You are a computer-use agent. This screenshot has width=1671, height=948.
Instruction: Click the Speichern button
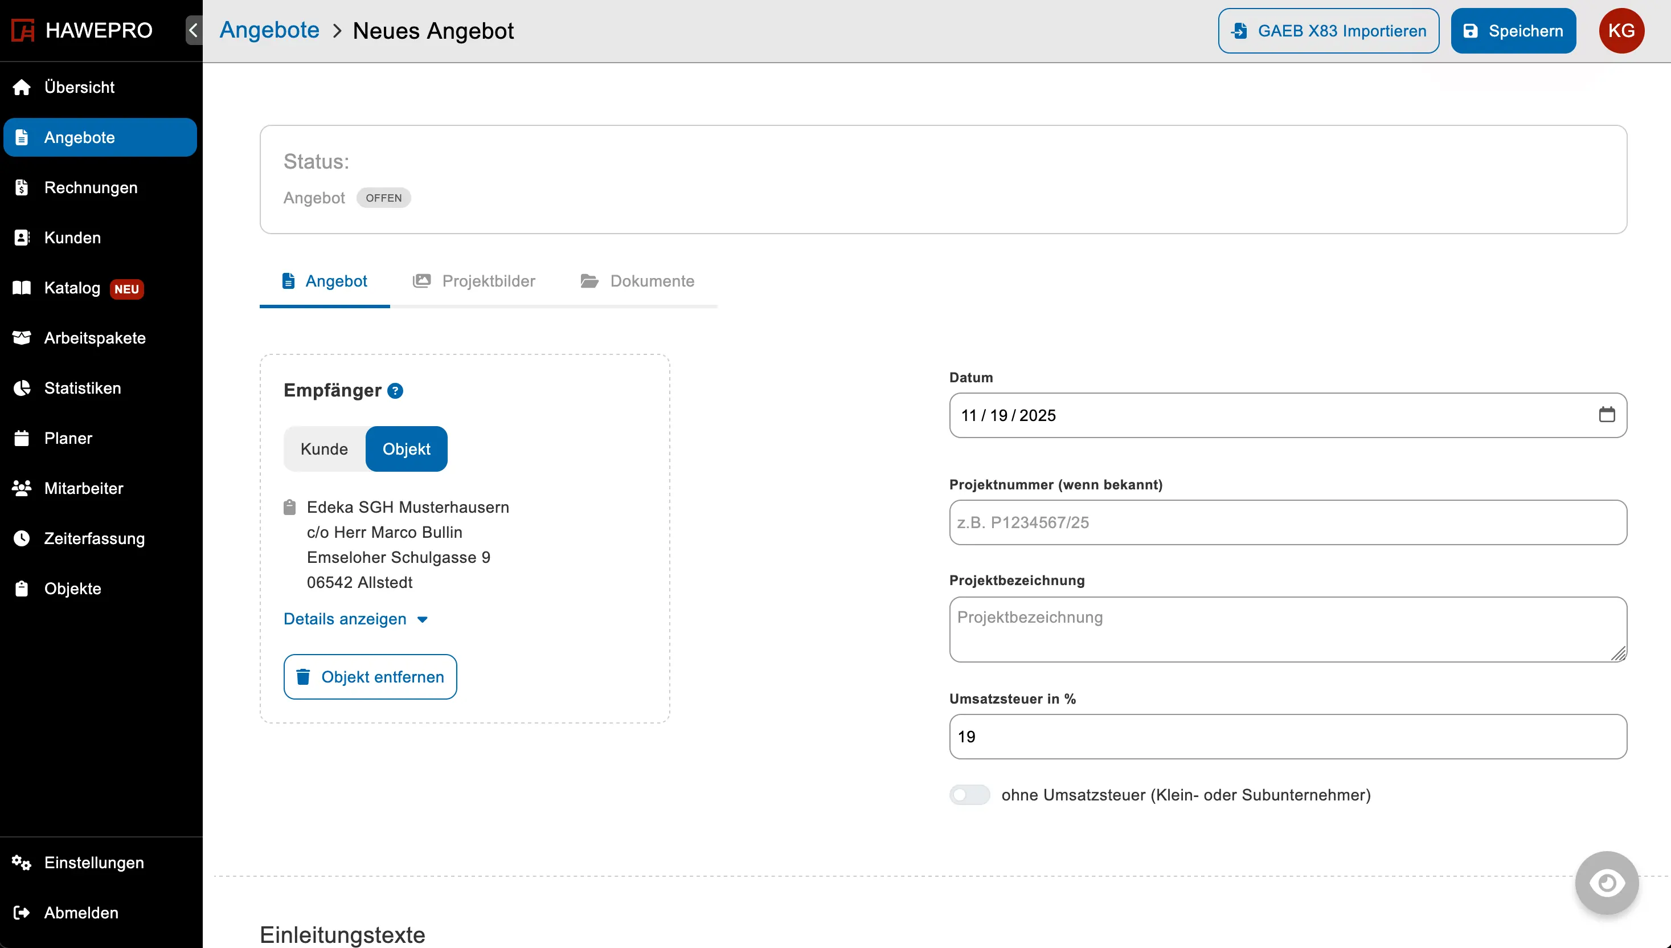click(x=1513, y=31)
